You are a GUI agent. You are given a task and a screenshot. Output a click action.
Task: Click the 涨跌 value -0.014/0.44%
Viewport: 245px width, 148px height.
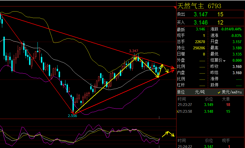pyautogui.click(x=231, y=29)
